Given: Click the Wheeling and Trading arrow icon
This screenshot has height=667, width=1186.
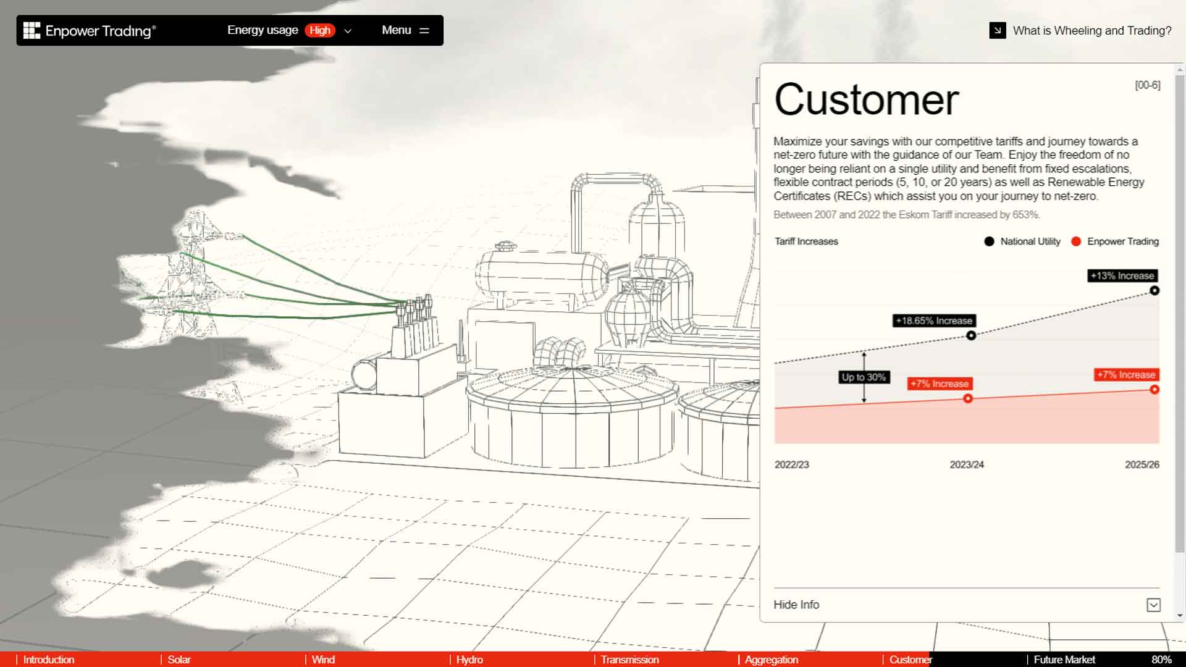Looking at the screenshot, I should coord(998,30).
